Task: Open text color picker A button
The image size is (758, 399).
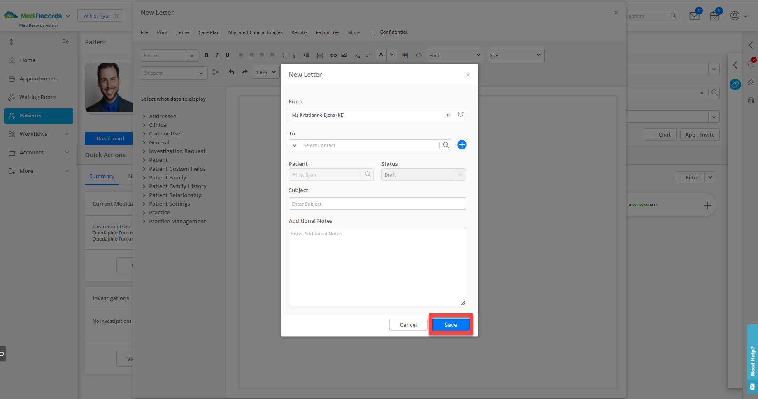Action: click(x=381, y=55)
